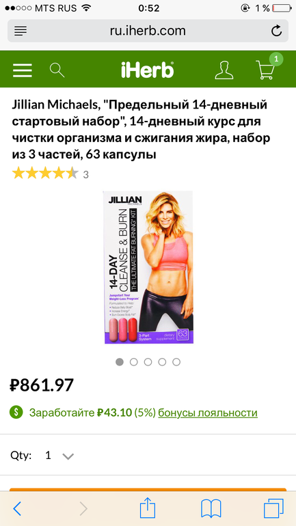Tap the ru.iherb.com address field

click(x=148, y=31)
